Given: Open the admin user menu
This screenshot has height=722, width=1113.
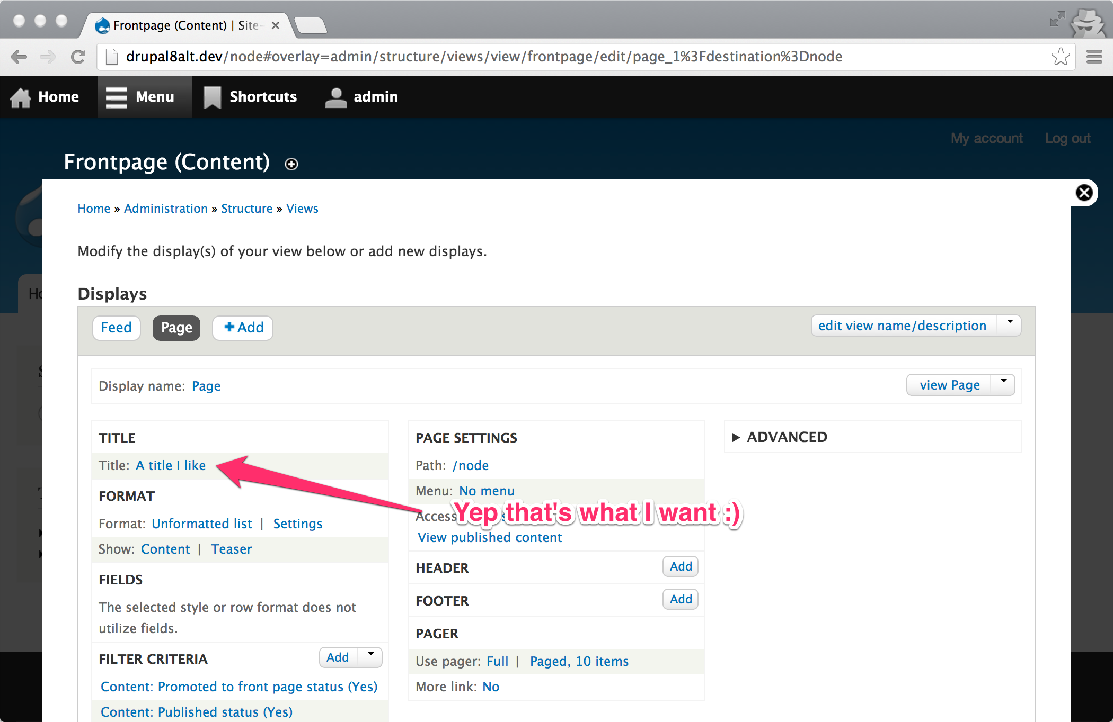Looking at the screenshot, I should coord(361,97).
